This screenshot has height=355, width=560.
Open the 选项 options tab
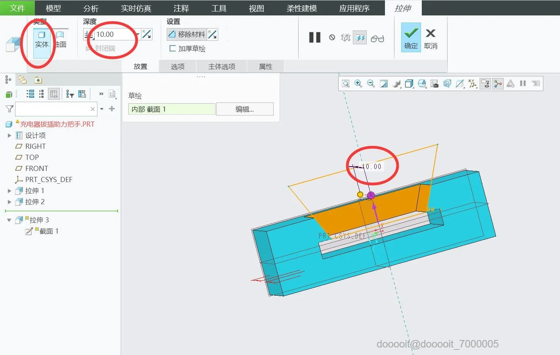click(x=178, y=66)
